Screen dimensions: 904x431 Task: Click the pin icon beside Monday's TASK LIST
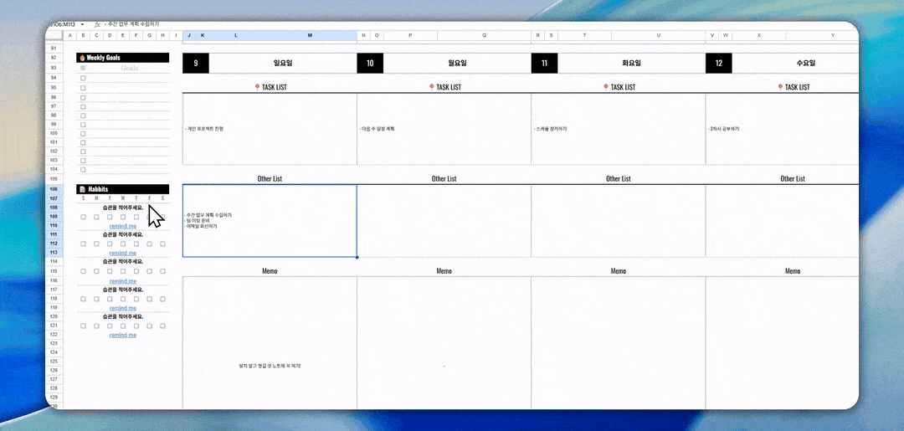coord(432,87)
